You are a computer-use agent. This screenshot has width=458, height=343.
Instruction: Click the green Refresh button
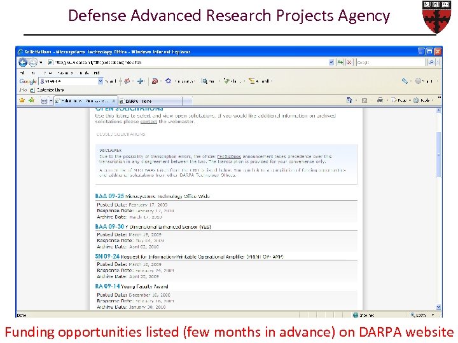tap(340, 62)
